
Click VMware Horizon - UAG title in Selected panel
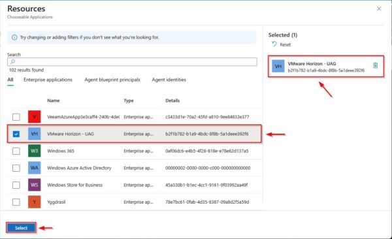(312, 63)
